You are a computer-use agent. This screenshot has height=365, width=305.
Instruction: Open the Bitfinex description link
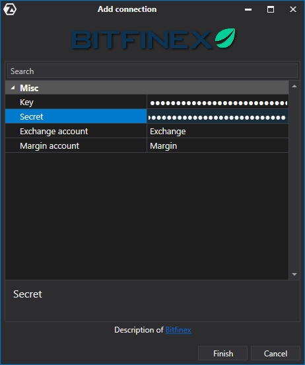(178, 330)
